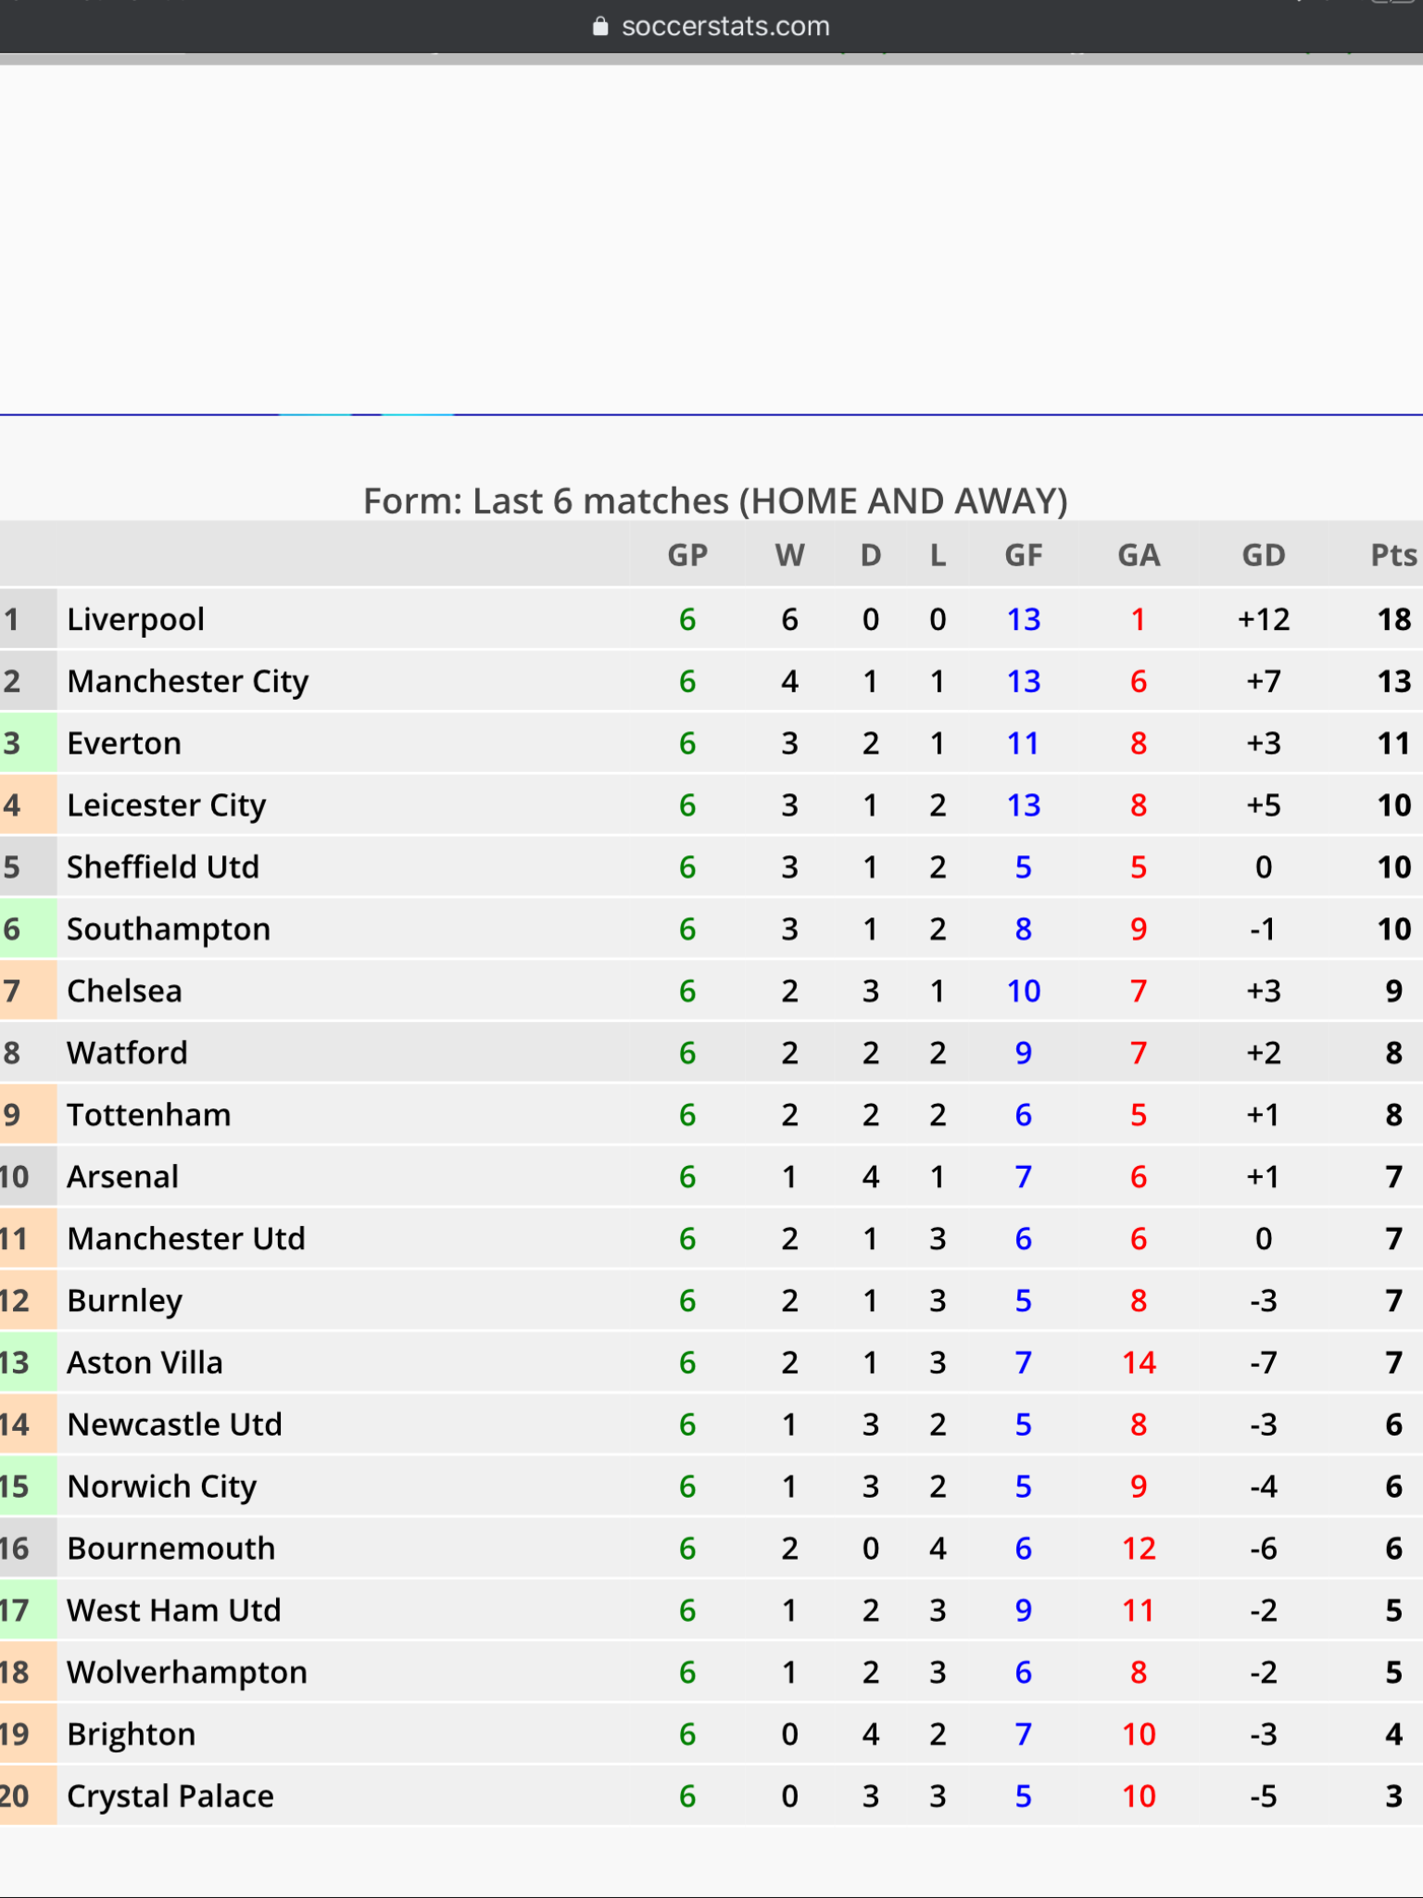Click Liverpool's goals for value 13
The height and width of the screenshot is (1898, 1423).
(x=1024, y=619)
